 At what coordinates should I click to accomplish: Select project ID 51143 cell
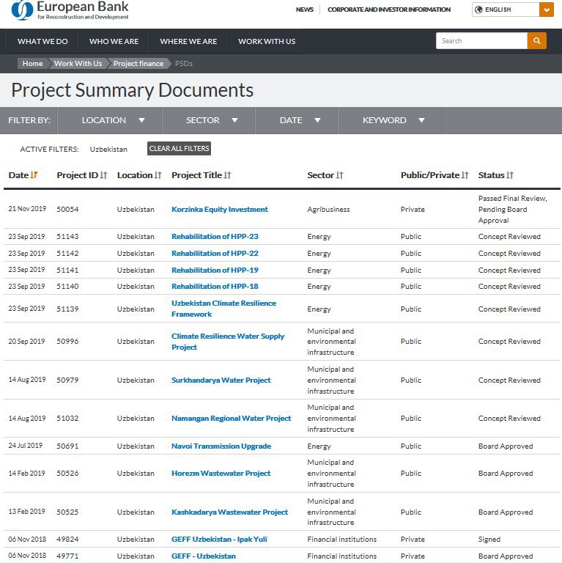coord(67,237)
